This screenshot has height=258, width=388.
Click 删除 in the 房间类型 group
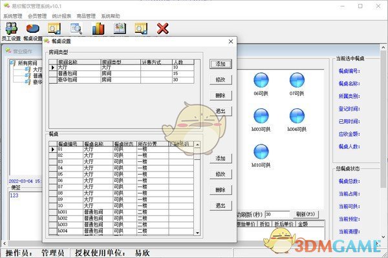pyautogui.click(x=221, y=95)
